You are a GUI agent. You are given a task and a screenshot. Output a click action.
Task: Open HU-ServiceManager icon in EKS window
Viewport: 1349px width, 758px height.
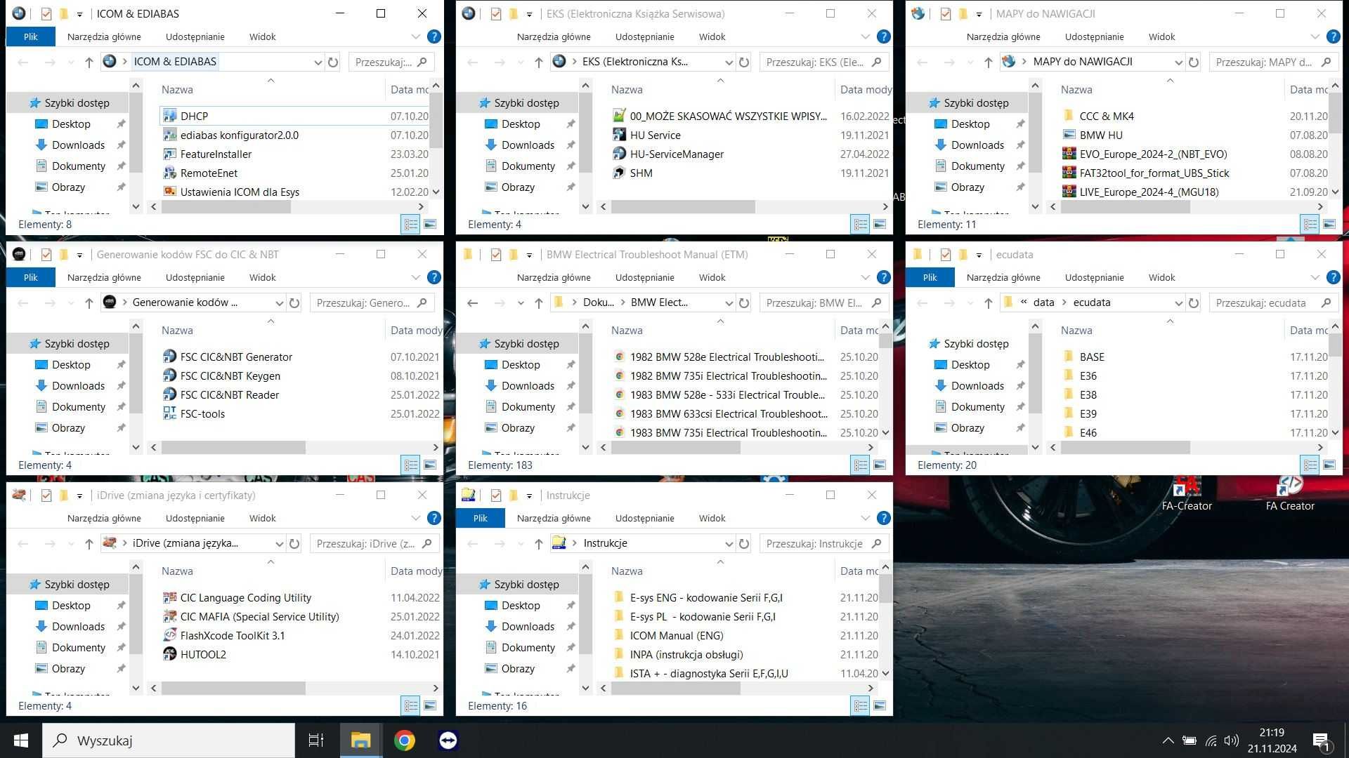pos(619,154)
